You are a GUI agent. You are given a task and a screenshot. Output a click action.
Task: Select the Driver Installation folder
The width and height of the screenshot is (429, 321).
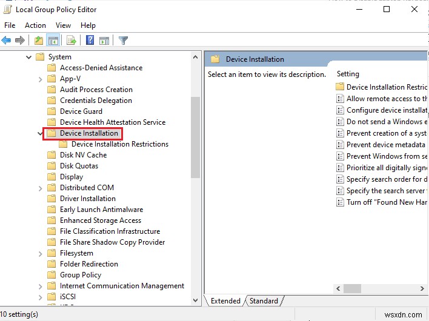(87, 199)
